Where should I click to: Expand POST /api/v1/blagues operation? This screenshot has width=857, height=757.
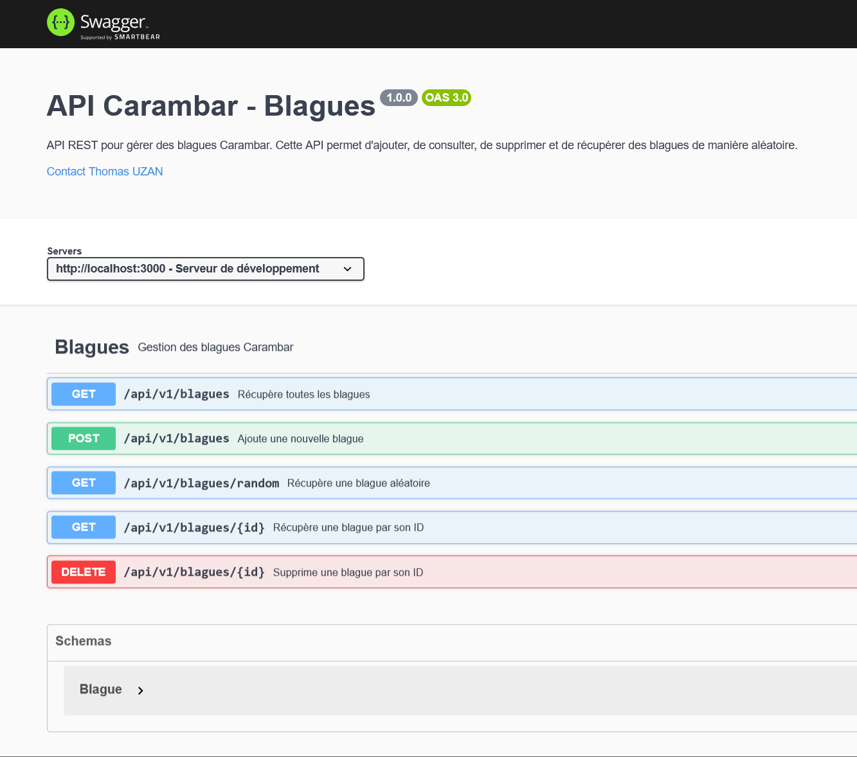point(452,438)
